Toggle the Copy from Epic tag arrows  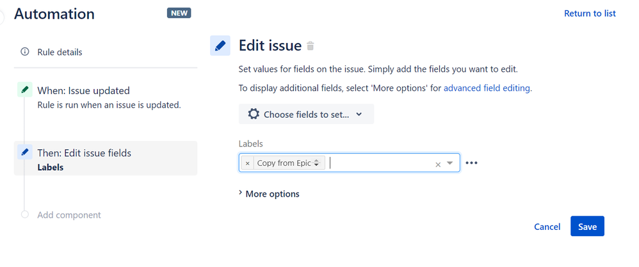point(316,163)
